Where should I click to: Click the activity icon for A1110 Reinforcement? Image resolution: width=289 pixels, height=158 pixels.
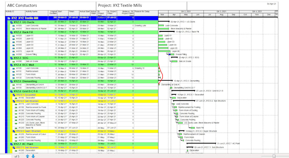pyautogui.click(x=14, y=71)
